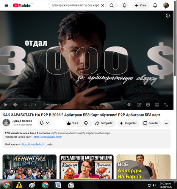Seek using the video progress bar
This screenshot has height=189, width=177.
[87, 99]
